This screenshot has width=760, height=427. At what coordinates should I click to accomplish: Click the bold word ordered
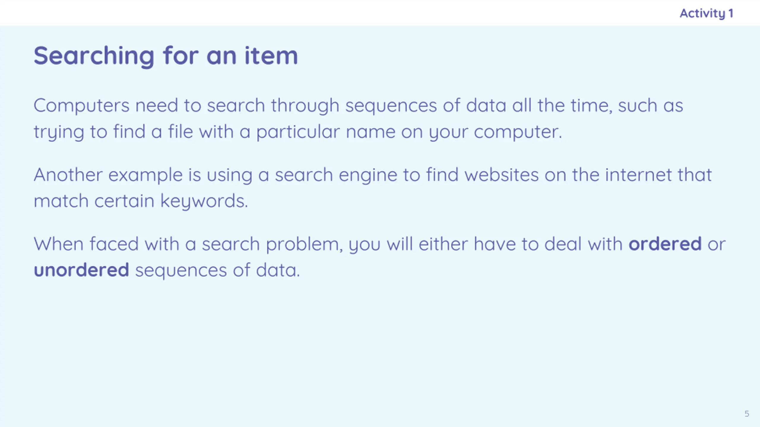pyautogui.click(x=665, y=244)
